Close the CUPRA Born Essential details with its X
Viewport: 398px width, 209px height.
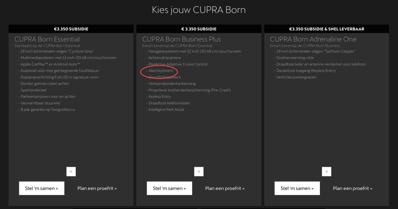pyautogui.click(x=71, y=171)
